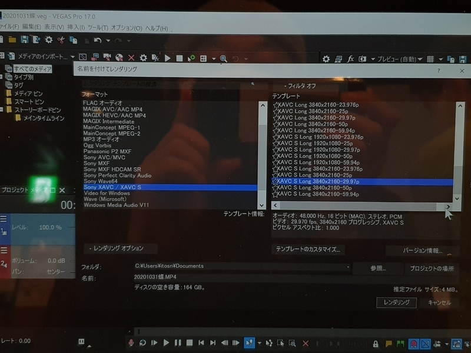Start media preview with the play icon
471x353 pixels.
point(168,58)
